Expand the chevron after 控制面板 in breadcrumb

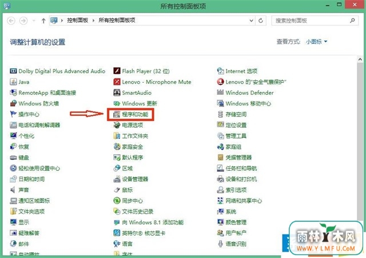click(93, 21)
